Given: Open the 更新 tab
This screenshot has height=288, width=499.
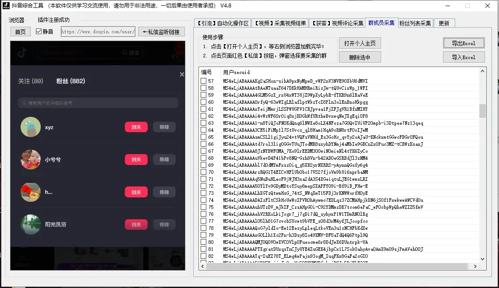Looking at the screenshot, I should point(444,23).
